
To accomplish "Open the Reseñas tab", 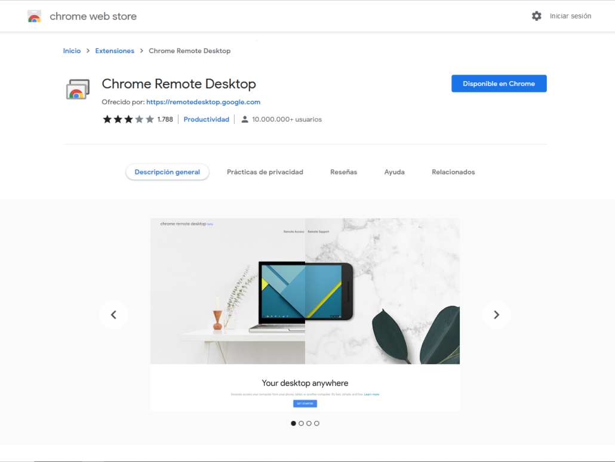I will click(x=343, y=172).
